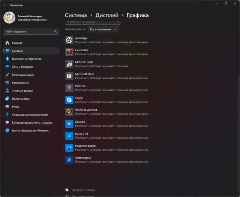Click 'Дисплей' in the breadcrumb
Screen dimensions: 240x197
pos(107,15)
